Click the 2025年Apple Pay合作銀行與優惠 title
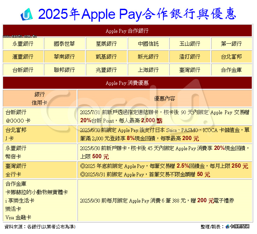This screenshot has width=257, height=234. coord(137,14)
